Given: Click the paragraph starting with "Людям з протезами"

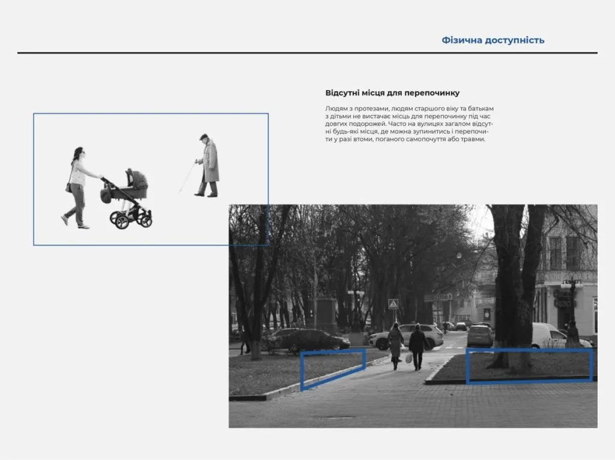Looking at the screenshot, I should coord(408,124).
